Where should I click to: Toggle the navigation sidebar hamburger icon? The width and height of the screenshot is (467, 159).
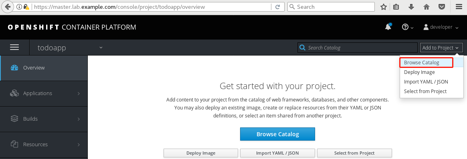tap(14, 48)
